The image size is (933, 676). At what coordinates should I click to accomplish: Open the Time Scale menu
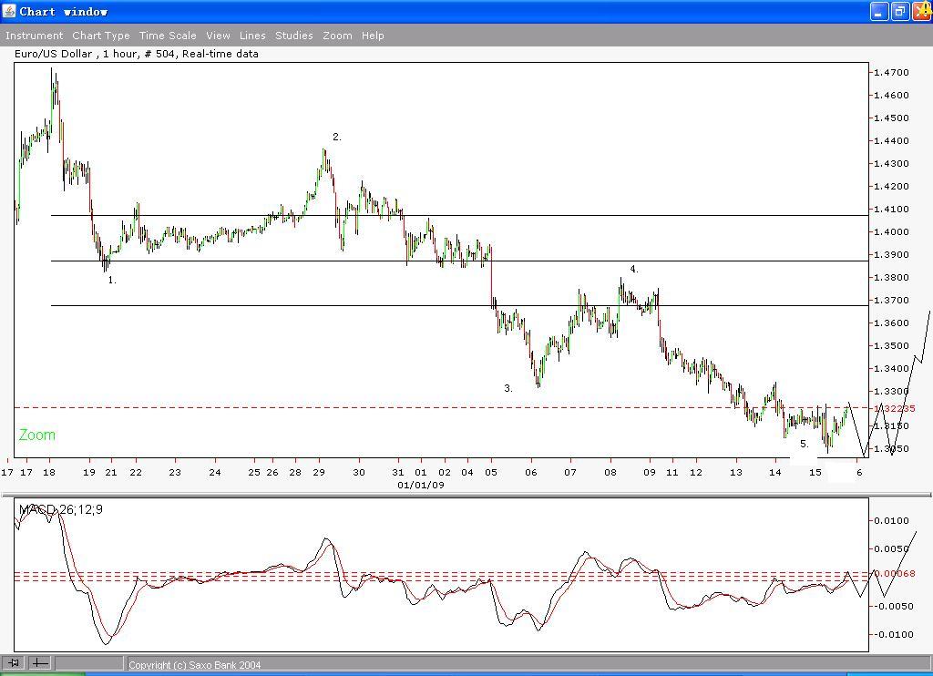coord(168,36)
